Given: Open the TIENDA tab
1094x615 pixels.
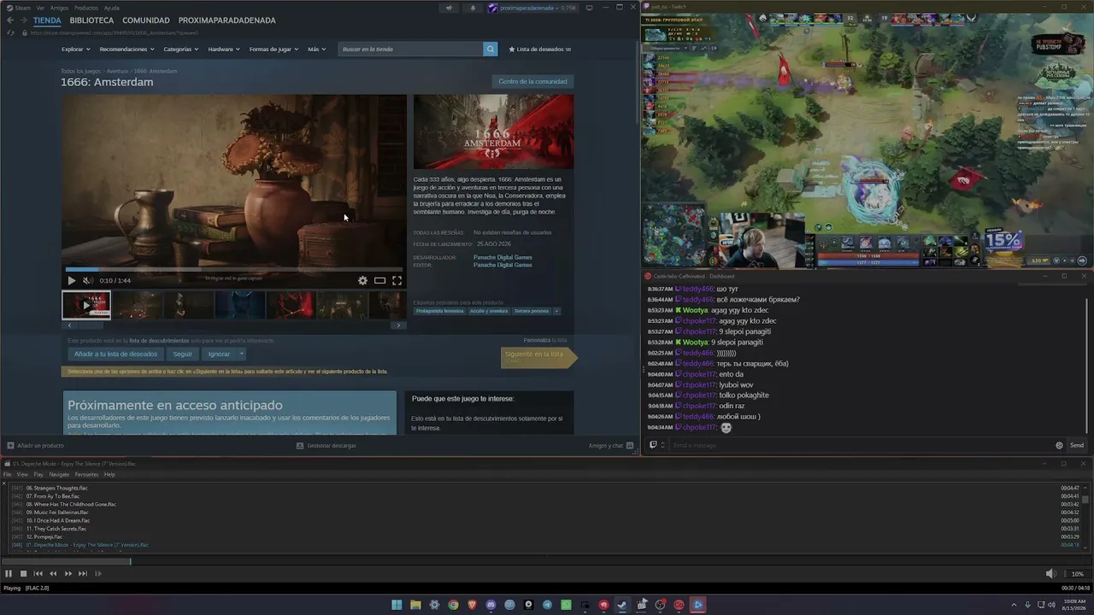Looking at the screenshot, I should click(47, 20).
